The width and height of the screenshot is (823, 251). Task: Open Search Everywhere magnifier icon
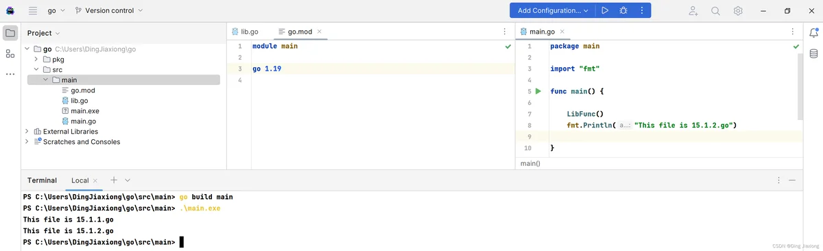[x=715, y=10]
